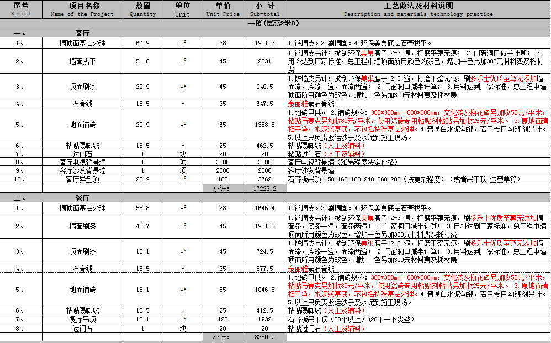Viewport: 551px width, 343px height.
Task: Select the 客厅异型顶 item name
Action: [82, 179]
